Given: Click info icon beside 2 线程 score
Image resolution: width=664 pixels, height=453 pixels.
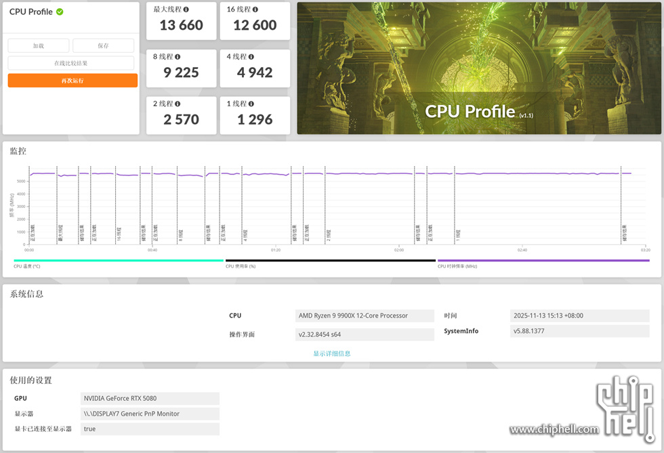Looking at the screenshot, I should pos(178,104).
